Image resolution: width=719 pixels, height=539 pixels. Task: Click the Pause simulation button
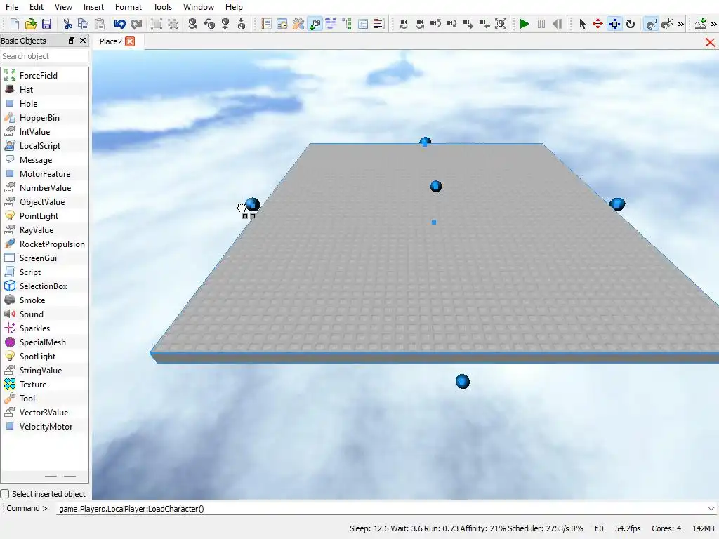pos(541,24)
